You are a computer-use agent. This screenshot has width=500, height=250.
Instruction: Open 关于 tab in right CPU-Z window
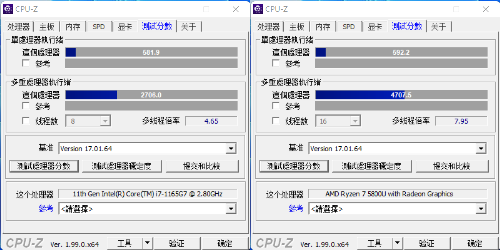(x=438, y=27)
